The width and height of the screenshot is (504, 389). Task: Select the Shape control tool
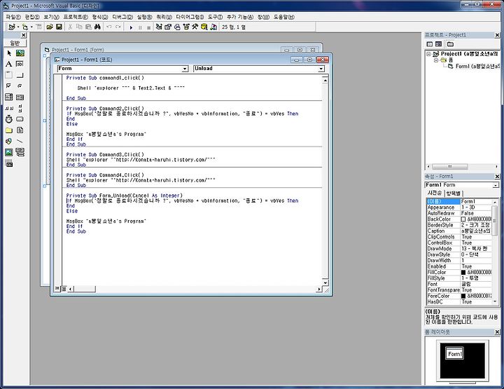point(9,142)
